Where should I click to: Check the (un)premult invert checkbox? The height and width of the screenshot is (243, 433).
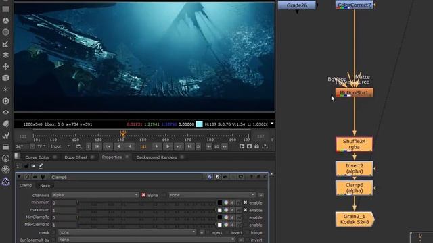click(247, 240)
